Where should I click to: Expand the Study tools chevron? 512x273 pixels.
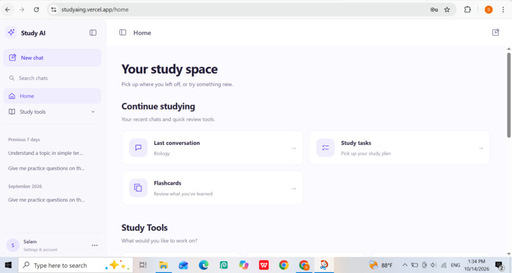(93, 112)
